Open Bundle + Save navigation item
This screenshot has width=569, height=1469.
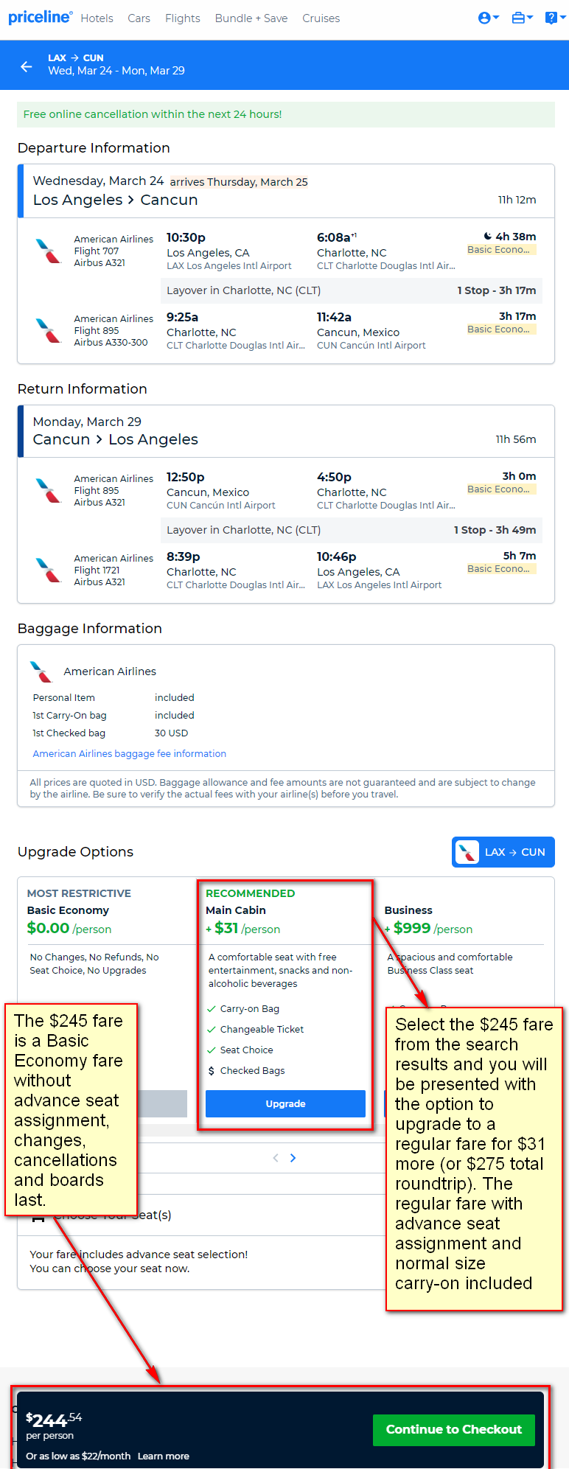pos(251,18)
